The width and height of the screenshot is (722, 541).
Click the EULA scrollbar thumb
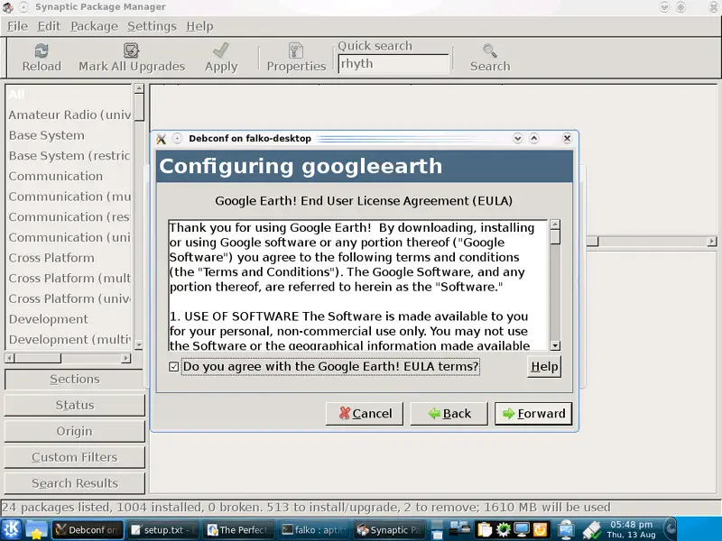[x=555, y=237]
